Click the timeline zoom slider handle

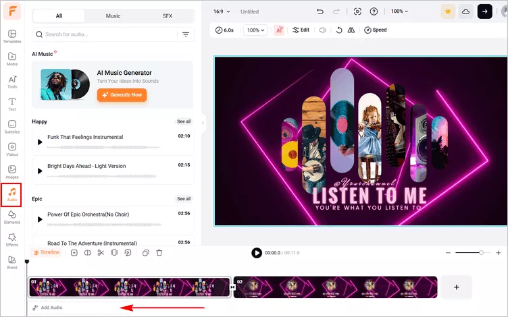click(481, 253)
